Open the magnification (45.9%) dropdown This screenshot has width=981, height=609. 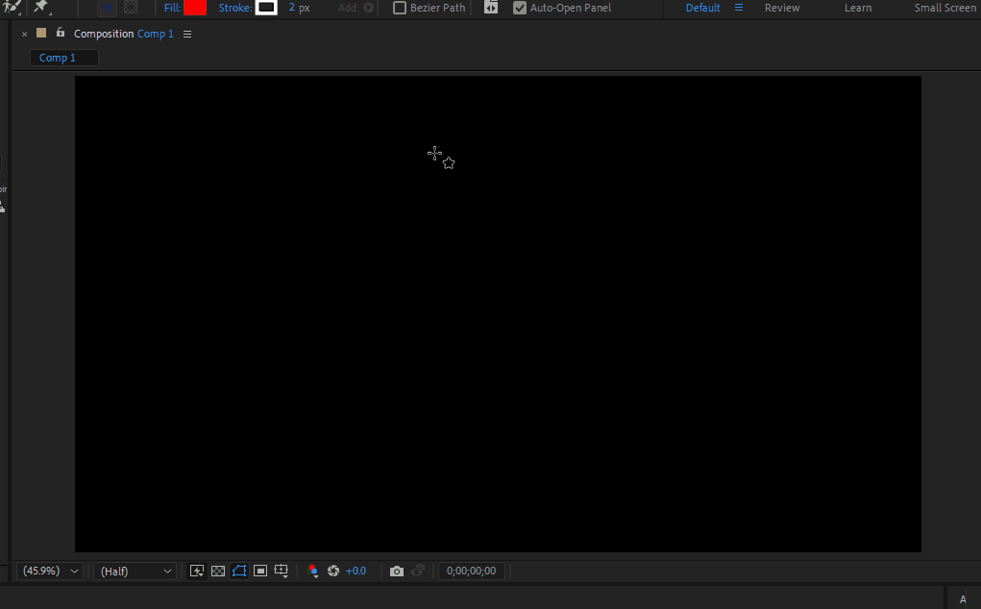(x=49, y=571)
